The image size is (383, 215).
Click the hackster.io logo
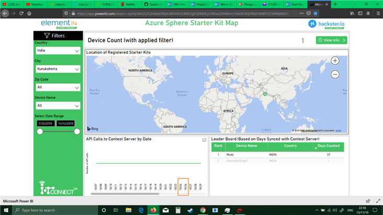point(326,24)
